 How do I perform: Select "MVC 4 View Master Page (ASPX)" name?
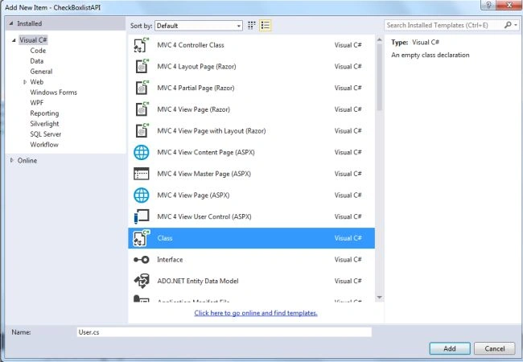(204, 174)
